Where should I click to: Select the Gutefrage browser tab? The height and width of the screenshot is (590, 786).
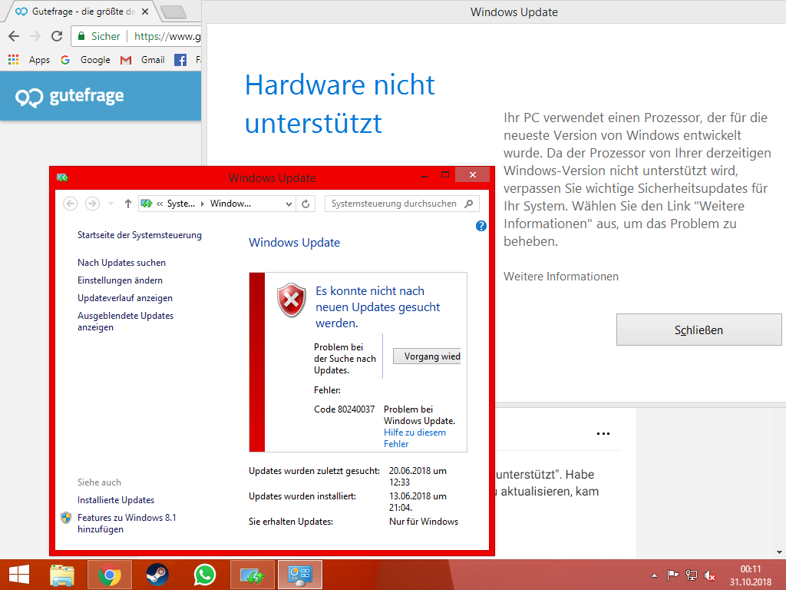coord(77,12)
